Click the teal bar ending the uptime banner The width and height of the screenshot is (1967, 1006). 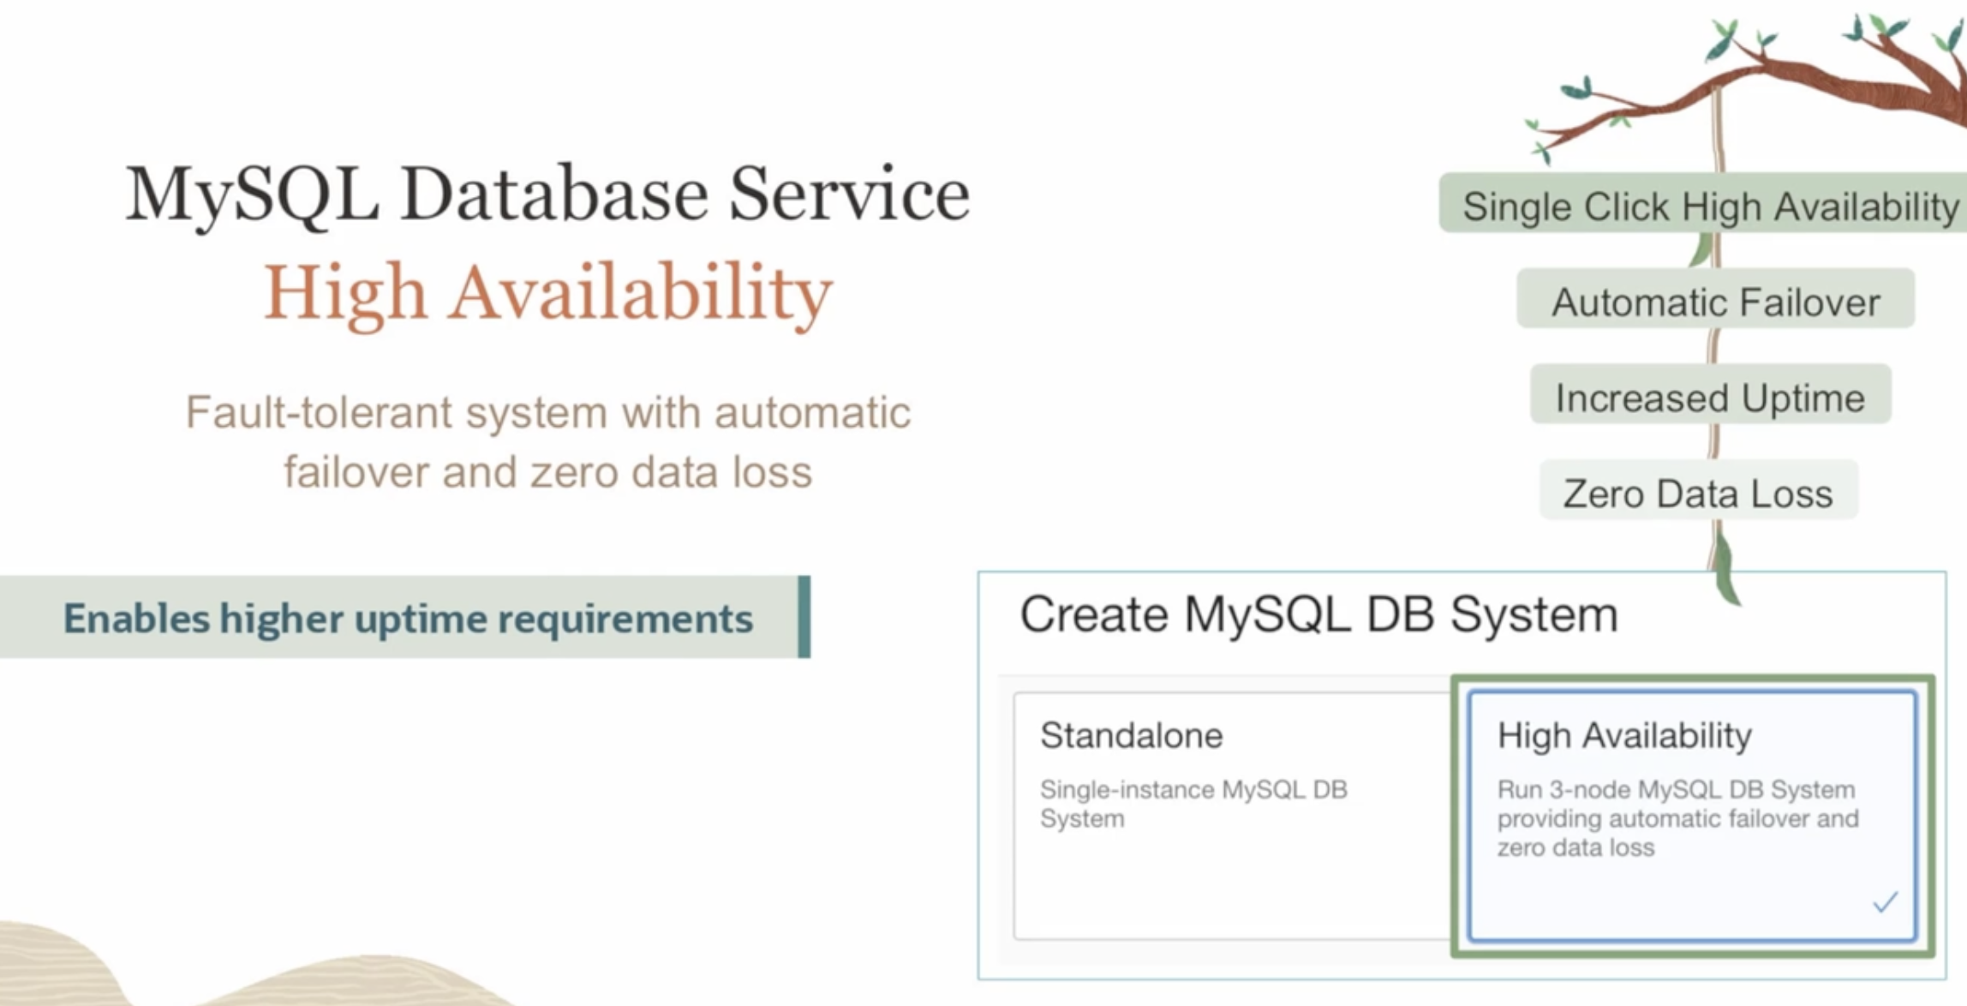804,617
